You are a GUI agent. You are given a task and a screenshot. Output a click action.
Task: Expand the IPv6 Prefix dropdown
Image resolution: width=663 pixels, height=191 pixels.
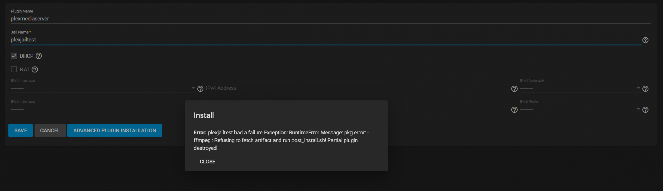(x=580, y=109)
